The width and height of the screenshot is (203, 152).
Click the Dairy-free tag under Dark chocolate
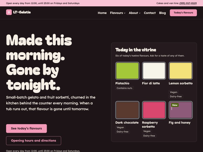tap(123, 132)
